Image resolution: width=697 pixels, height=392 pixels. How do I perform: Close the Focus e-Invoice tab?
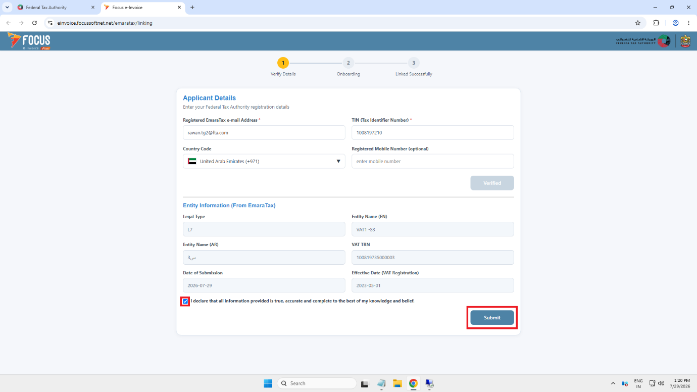click(x=179, y=8)
